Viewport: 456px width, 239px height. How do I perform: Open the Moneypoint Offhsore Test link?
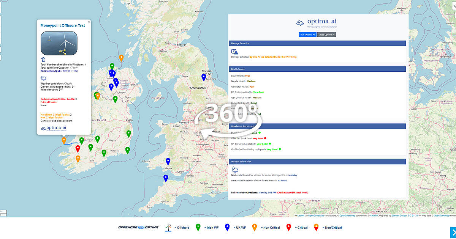pyautogui.click(x=63, y=25)
